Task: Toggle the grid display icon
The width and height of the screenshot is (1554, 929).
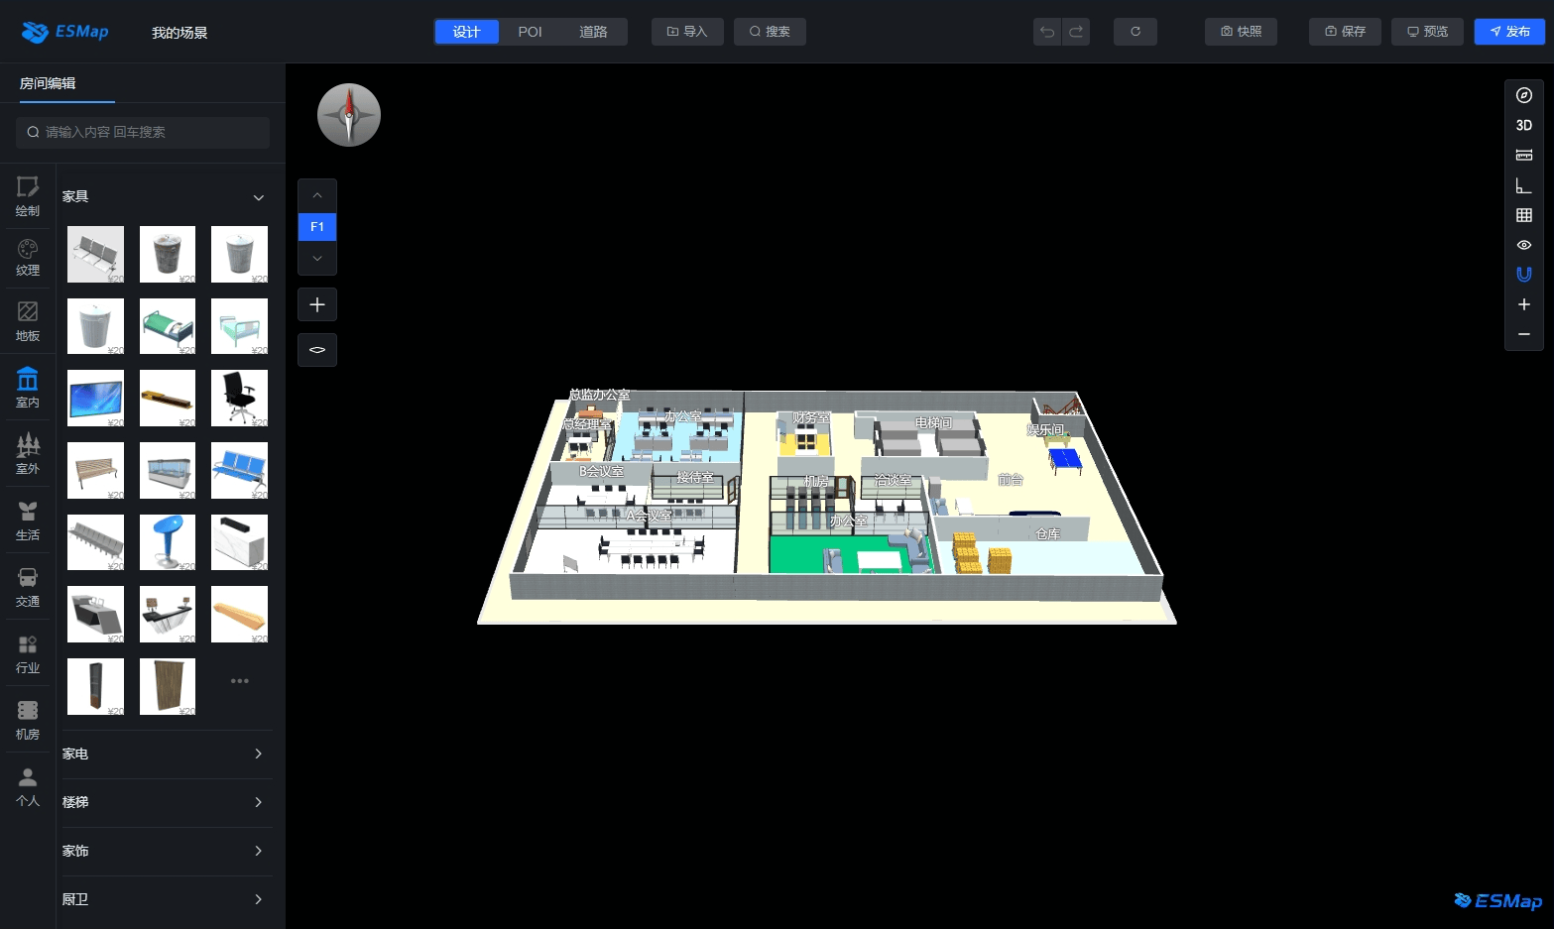Action: click(x=1524, y=215)
